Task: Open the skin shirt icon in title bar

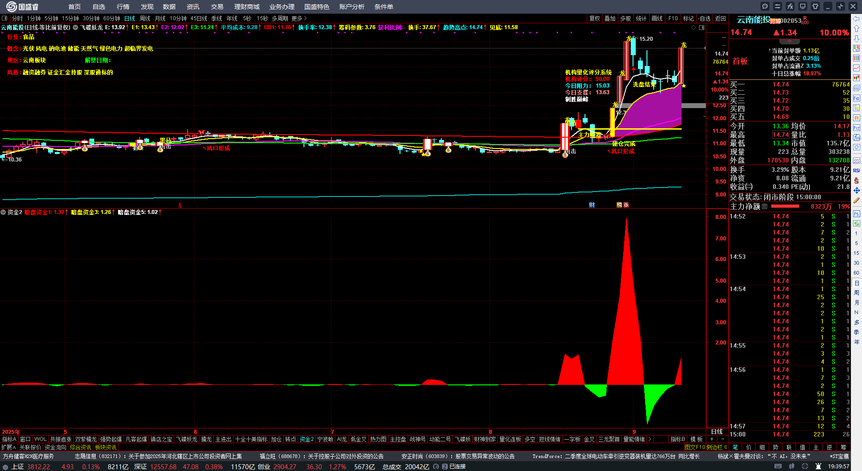Action: [815, 6]
